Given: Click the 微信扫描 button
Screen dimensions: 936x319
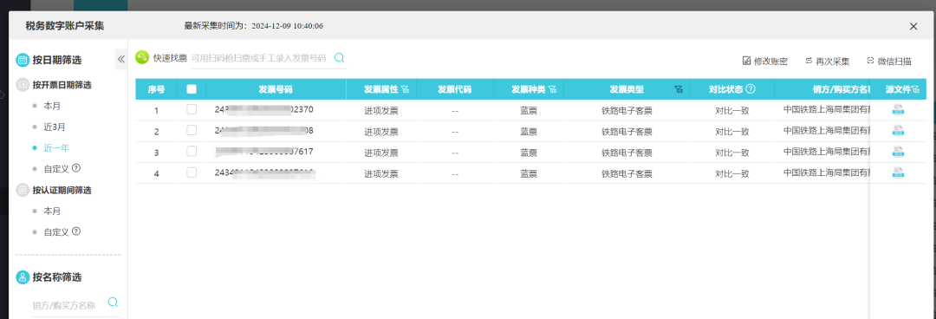Looking at the screenshot, I should pos(889,61).
